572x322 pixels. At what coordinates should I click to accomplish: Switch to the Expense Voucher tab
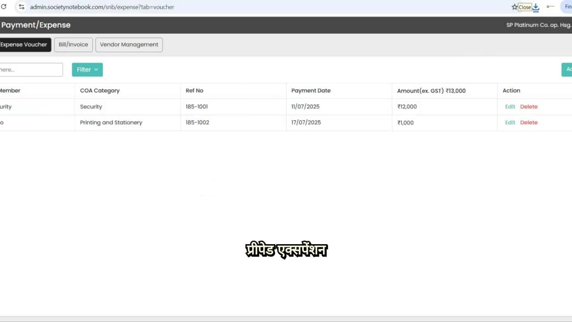click(x=24, y=45)
